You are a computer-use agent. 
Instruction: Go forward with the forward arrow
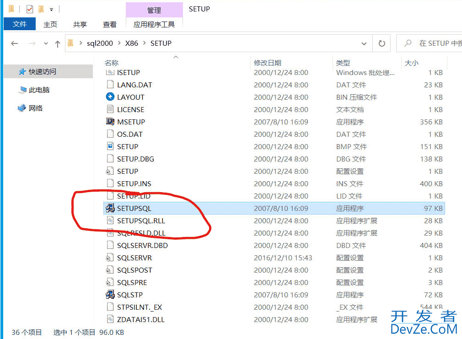[x=32, y=43]
